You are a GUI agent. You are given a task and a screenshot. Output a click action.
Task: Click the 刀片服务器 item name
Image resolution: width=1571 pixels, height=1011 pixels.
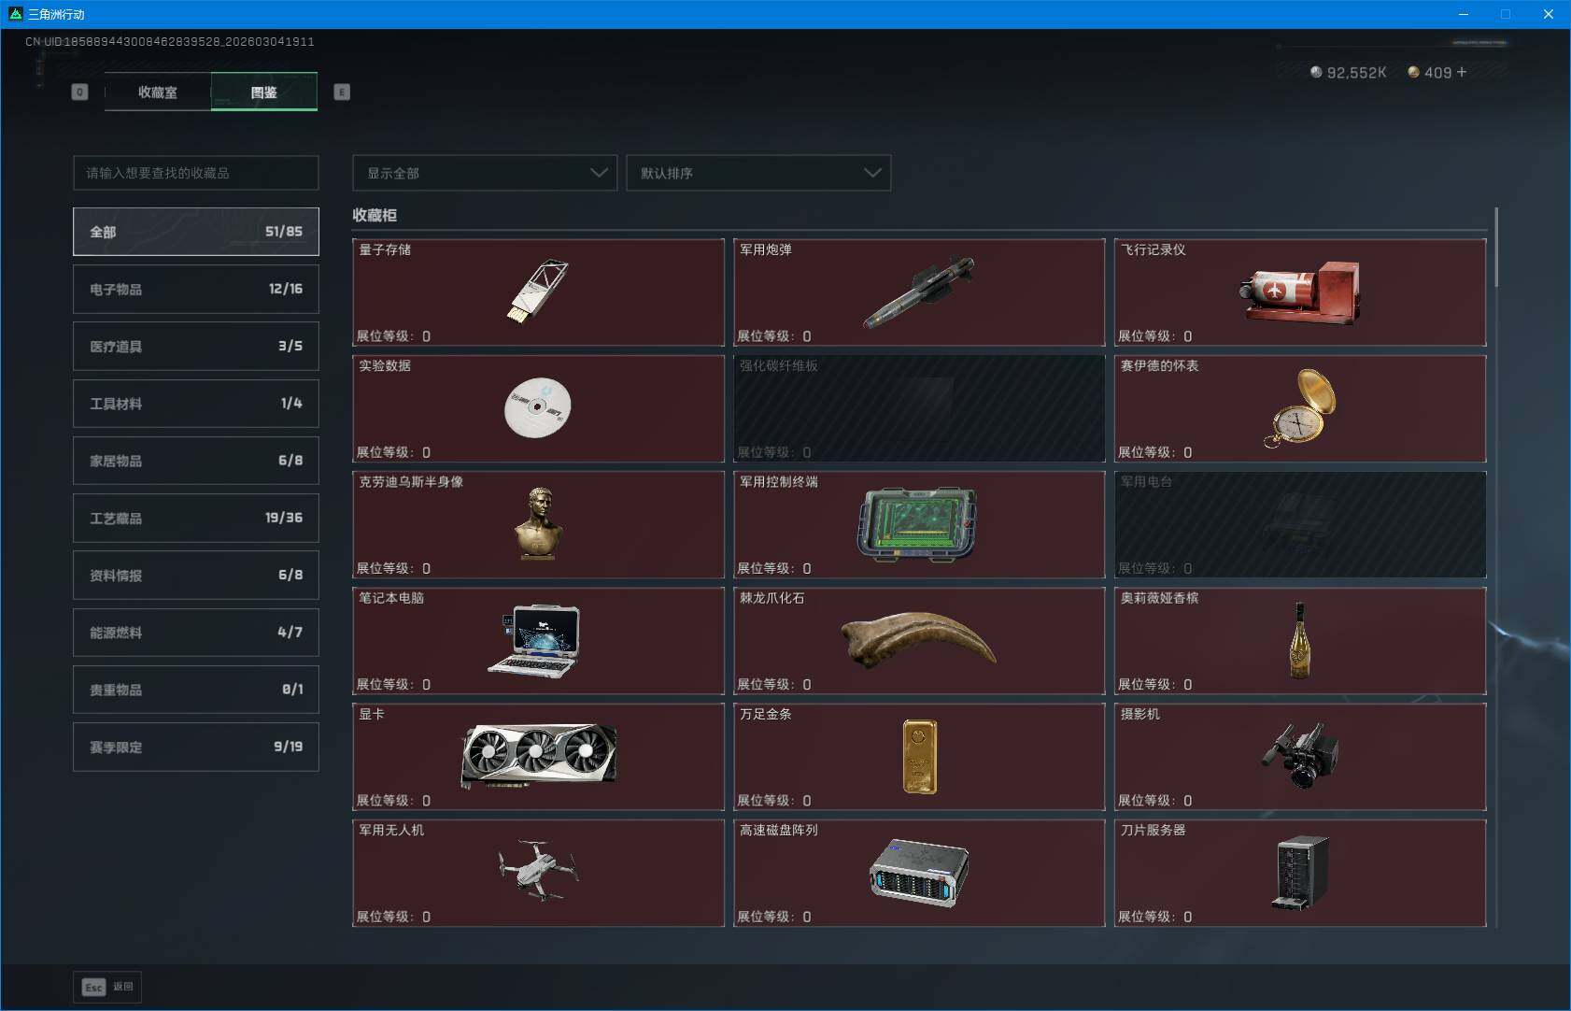coord(1153,830)
